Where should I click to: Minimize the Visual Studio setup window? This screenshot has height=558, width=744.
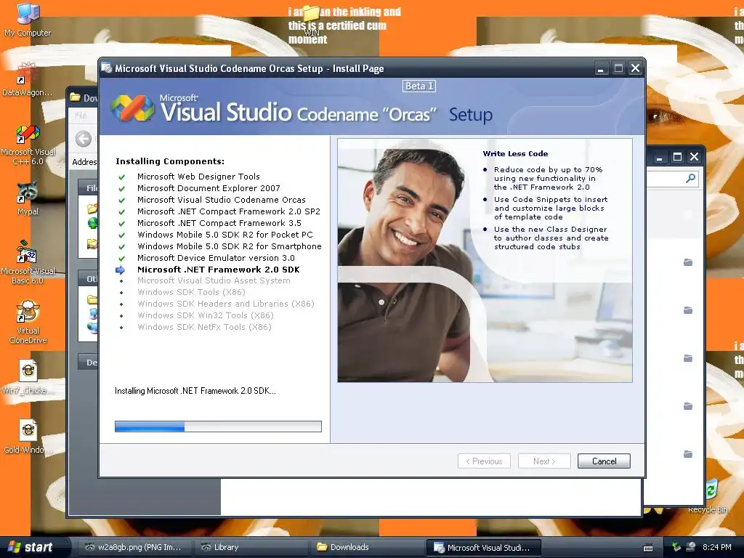pyautogui.click(x=601, y=68)
